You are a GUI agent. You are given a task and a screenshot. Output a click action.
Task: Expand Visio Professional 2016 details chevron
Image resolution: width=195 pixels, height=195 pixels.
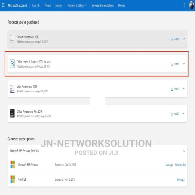pos(184,89)
